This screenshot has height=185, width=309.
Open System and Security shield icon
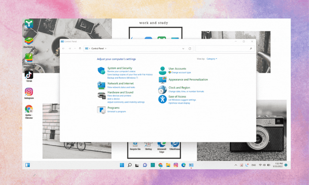102,70
